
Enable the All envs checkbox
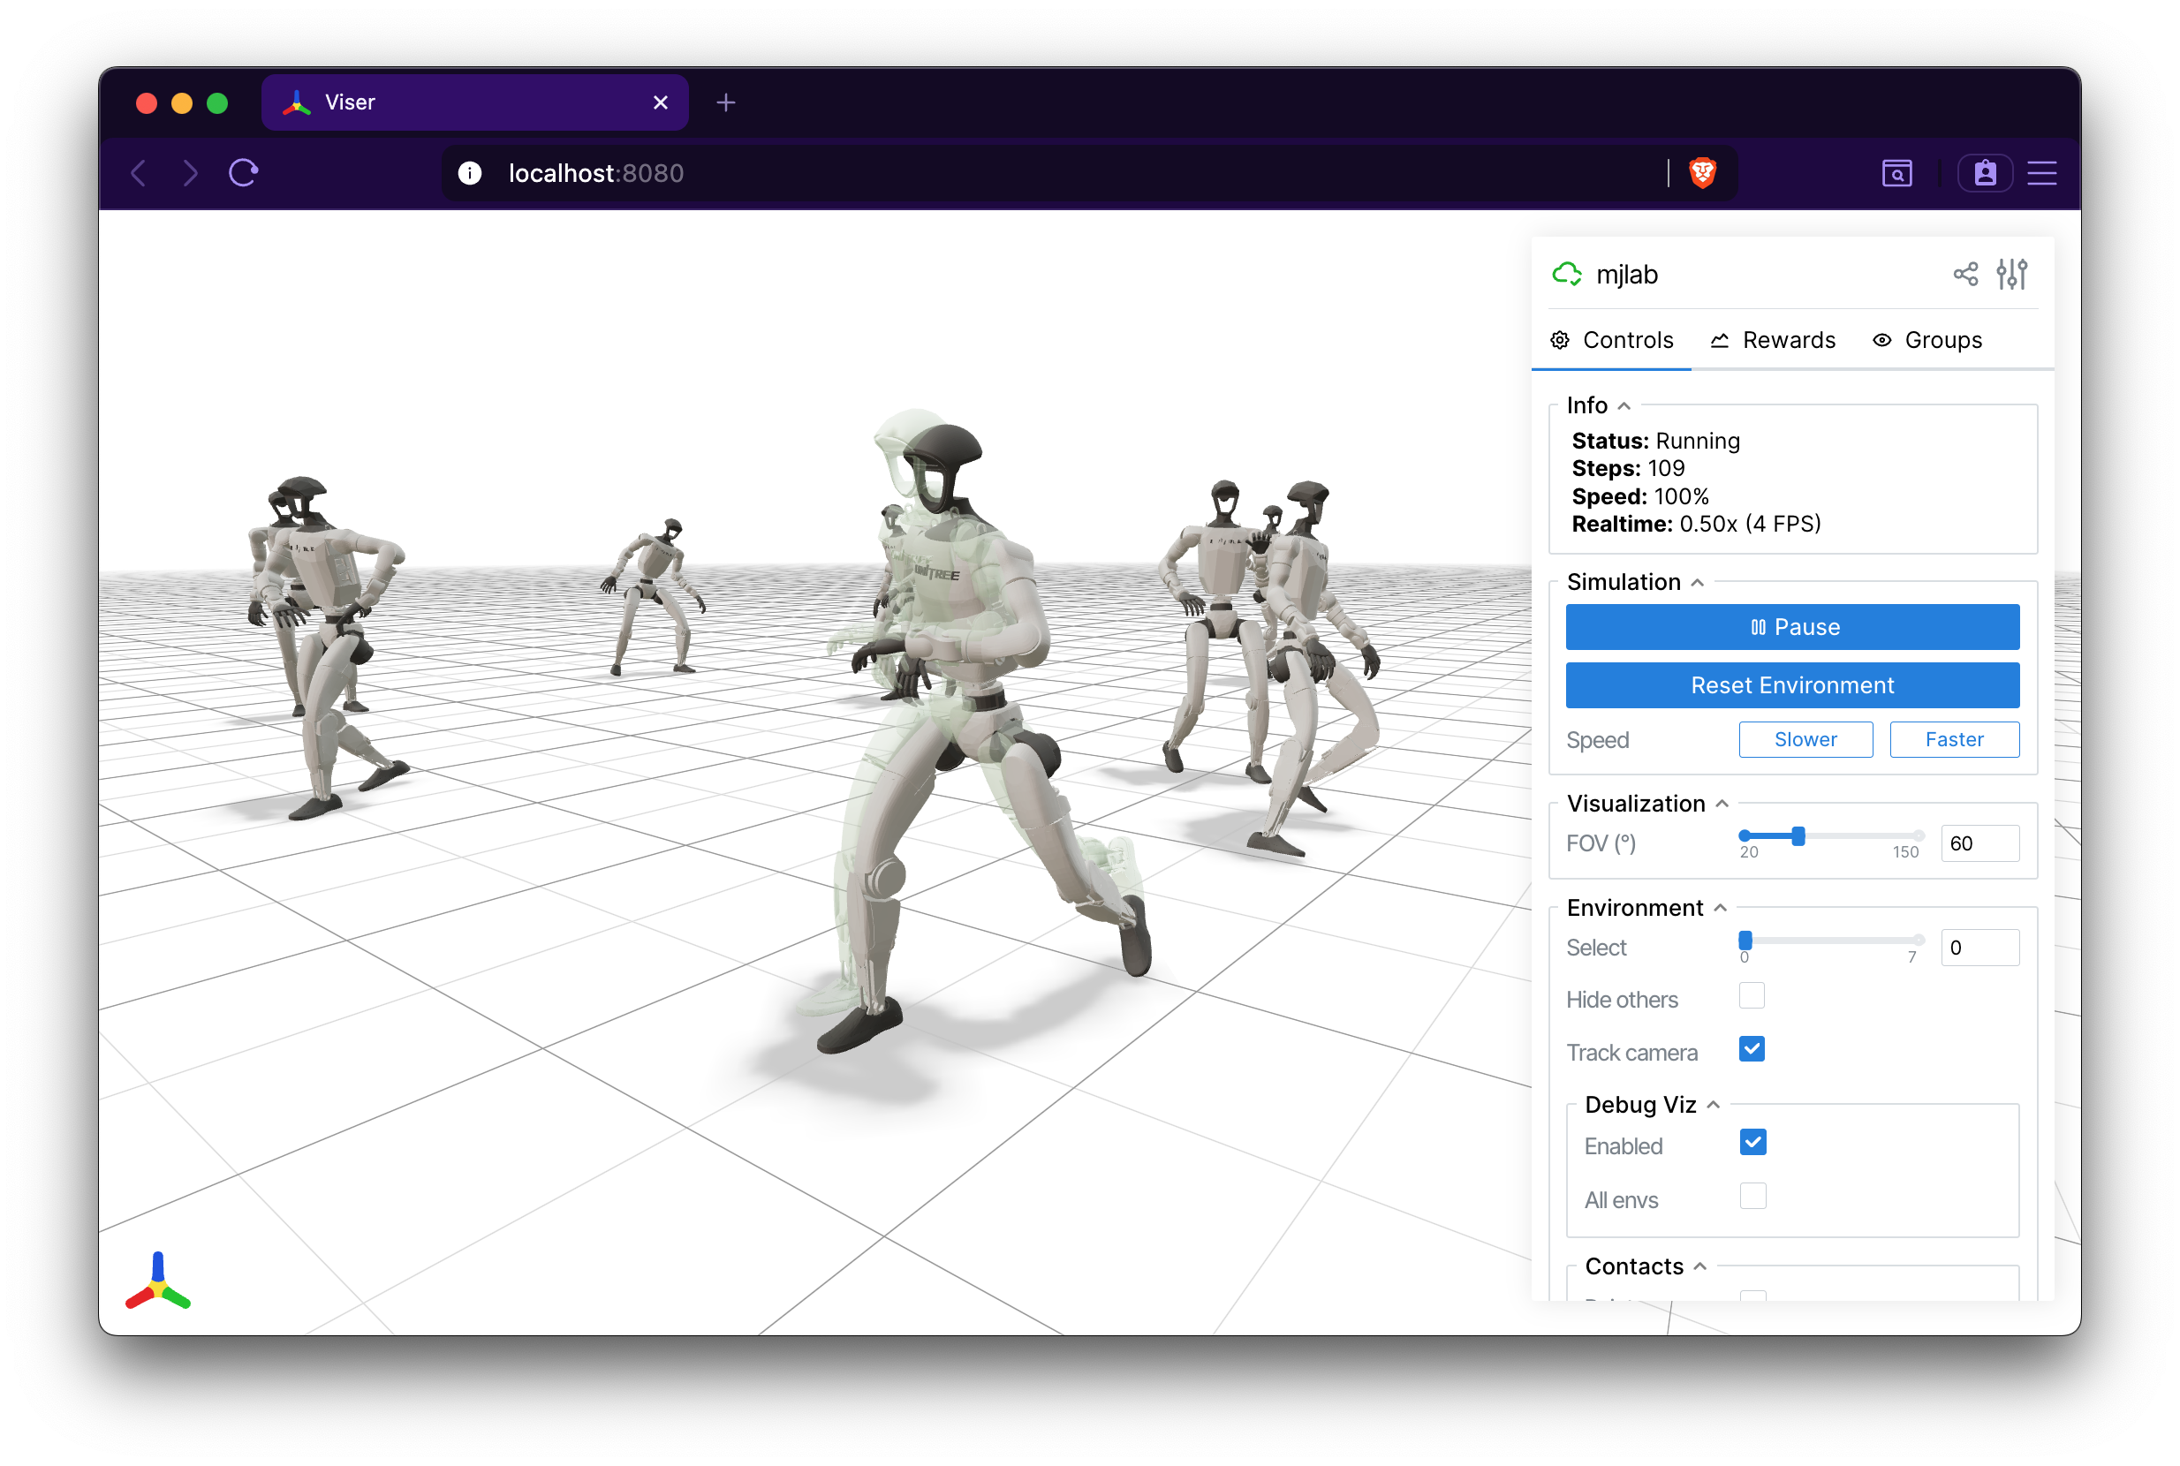tap(1752, 1196)
